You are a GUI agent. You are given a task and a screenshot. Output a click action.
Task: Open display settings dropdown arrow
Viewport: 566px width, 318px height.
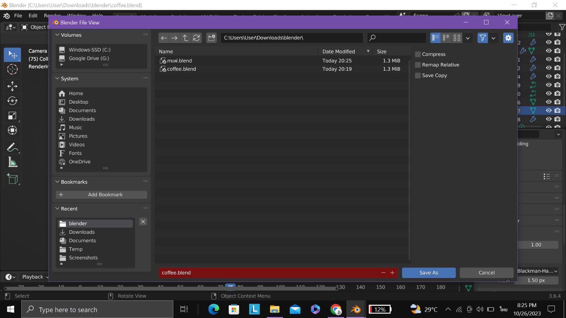468,38
